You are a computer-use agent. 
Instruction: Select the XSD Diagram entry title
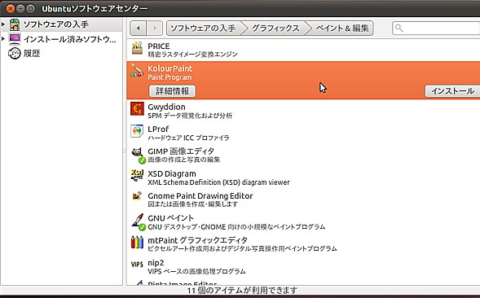click(x=172, y=173)
